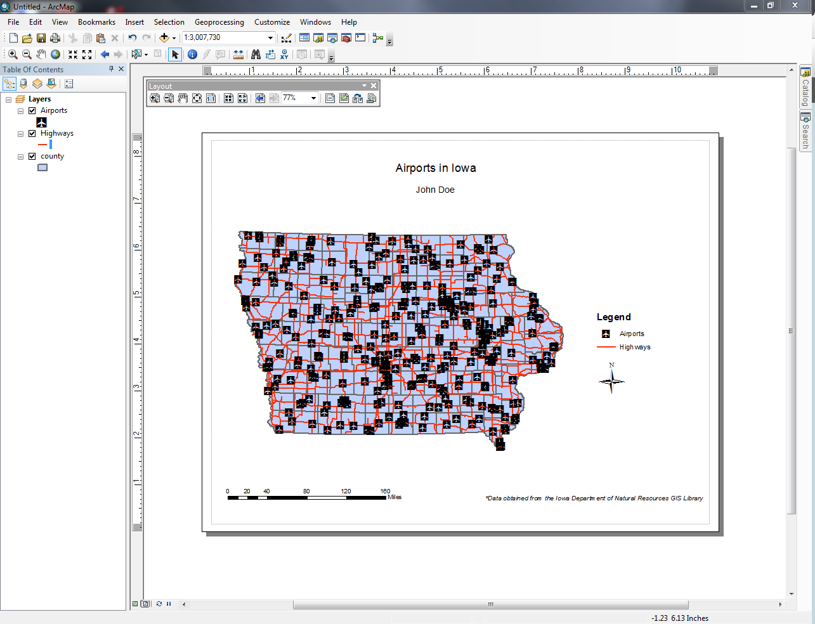Uncheck the Airports layer visibility
Image resolution: width=815 pixels, height=624 pixels.
(31, 110)
